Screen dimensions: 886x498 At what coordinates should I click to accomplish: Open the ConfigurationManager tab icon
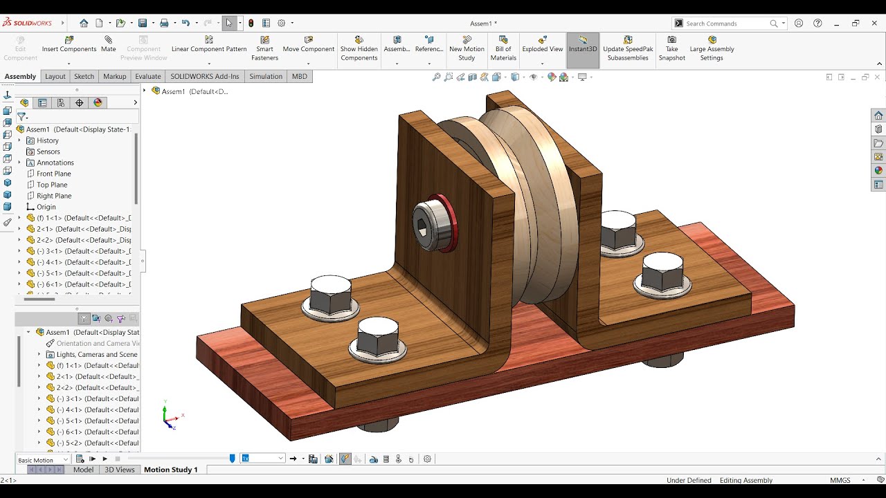[x=61, y=102]
